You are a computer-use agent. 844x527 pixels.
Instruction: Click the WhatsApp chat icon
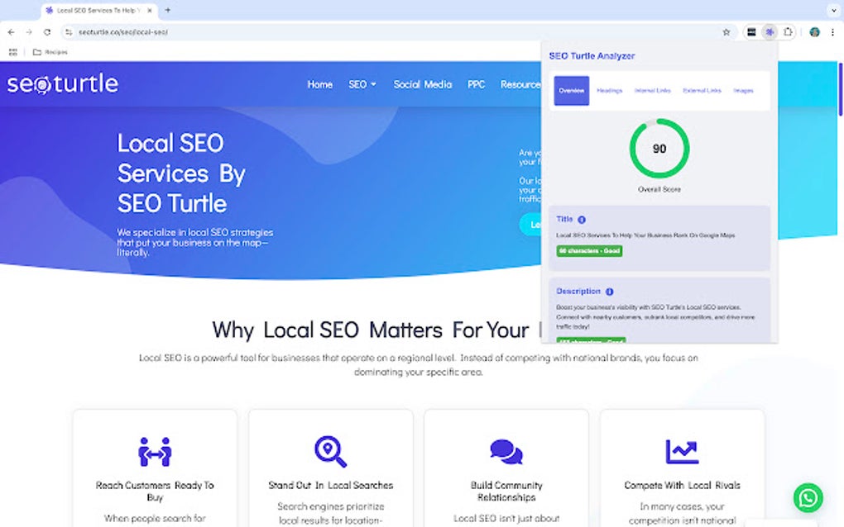808,498
